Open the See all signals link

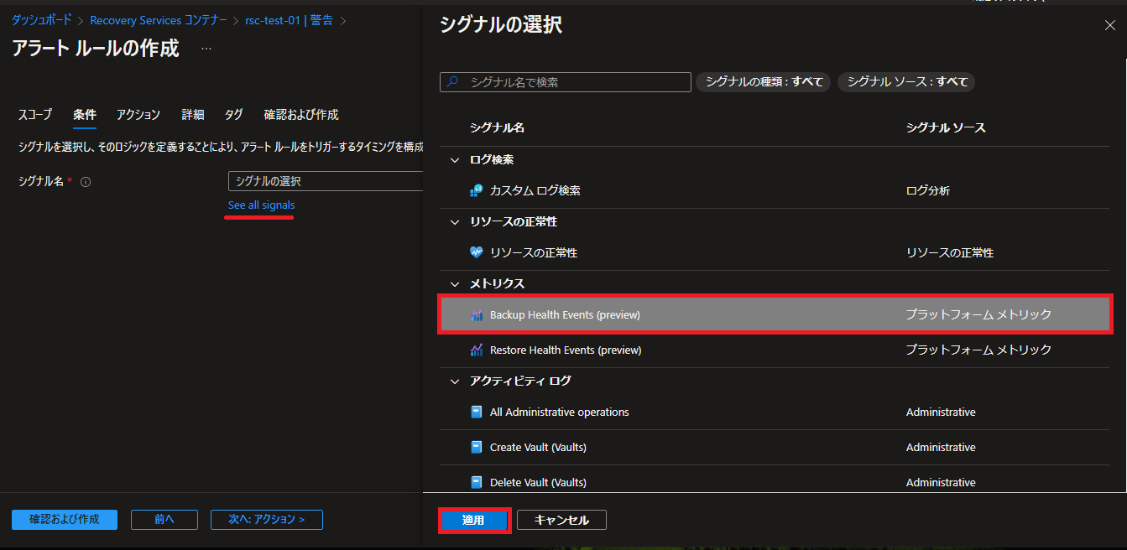click(262, 205)
